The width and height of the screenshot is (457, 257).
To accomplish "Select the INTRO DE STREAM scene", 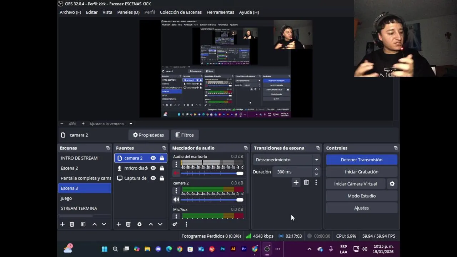I will pos(85,158).
